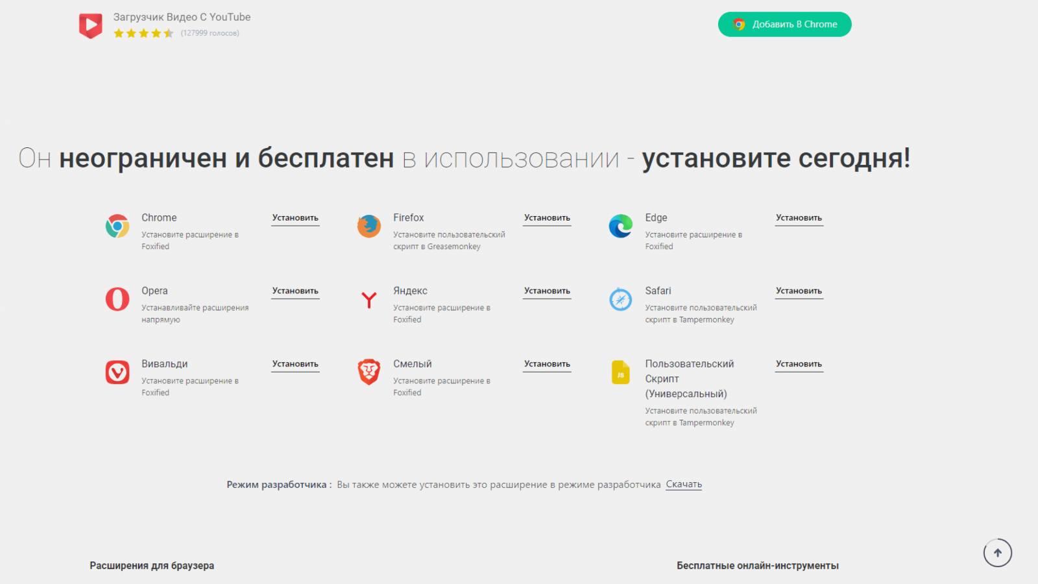Click Установить link for Edge
Image resolution: width=1038 pixels, height=584 pixels.
coord(799,218)
